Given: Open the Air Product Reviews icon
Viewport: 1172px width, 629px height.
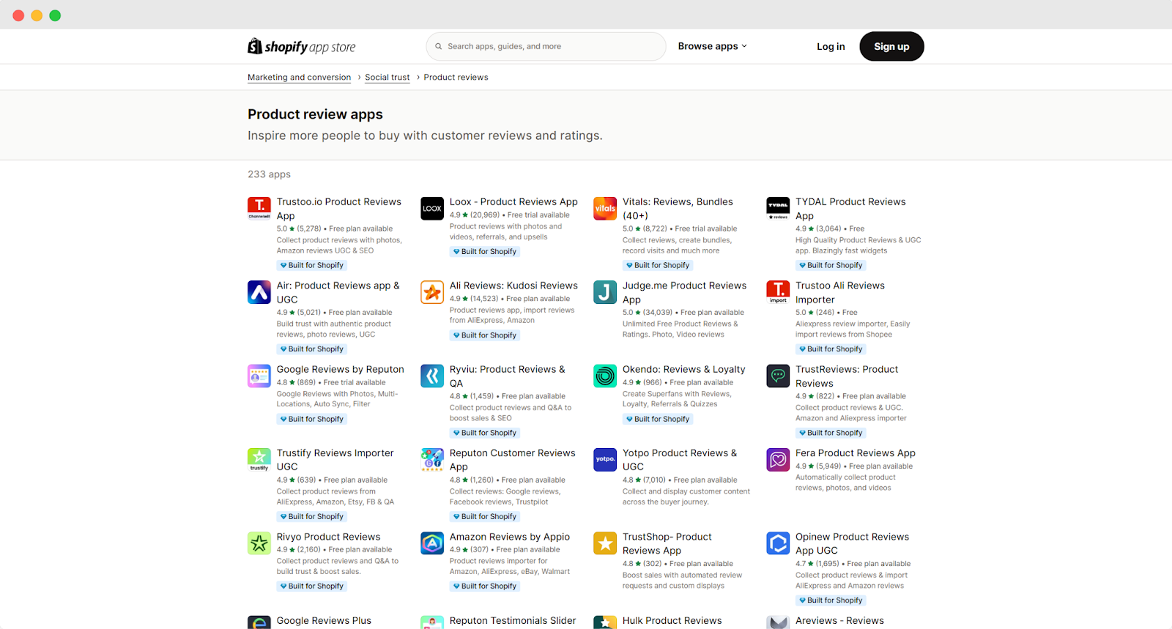Looking at the screenshot, I should pyautogui.click(x=259, y=292).
